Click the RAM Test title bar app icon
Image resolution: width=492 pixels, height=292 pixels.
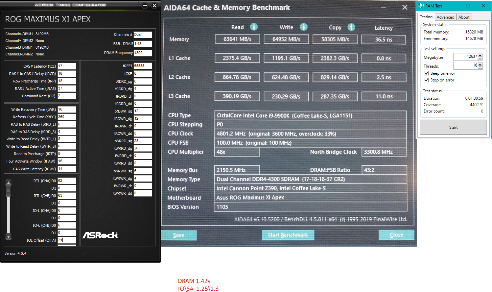pyautogui.click(x=421, y=6)
